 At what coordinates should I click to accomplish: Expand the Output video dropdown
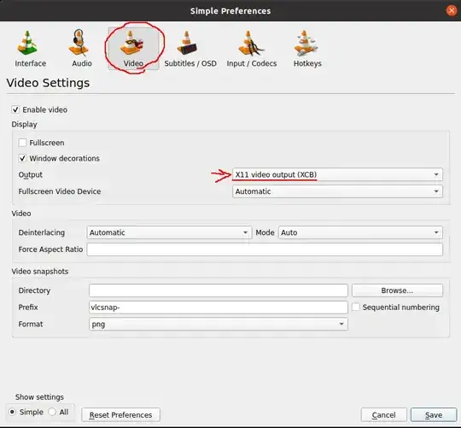[337, 175]
